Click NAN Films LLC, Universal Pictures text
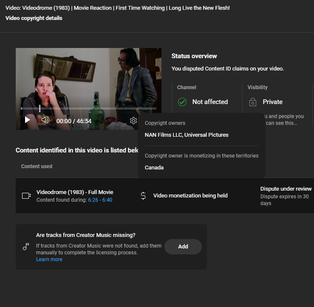314x307 pixels. click(x=187, y=135)
